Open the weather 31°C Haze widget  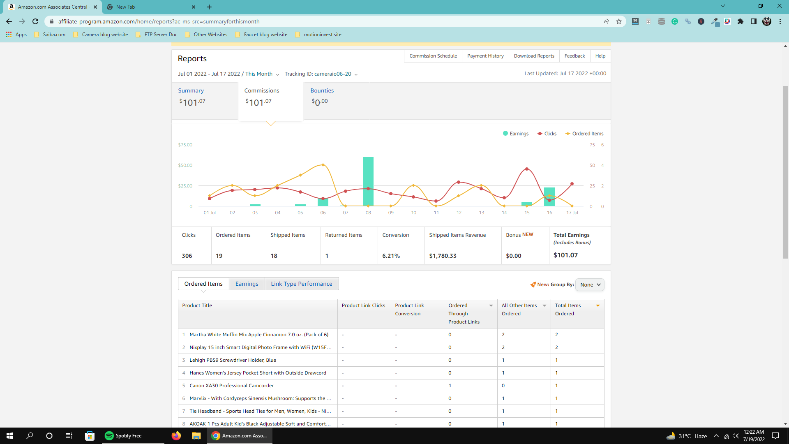pos(687,436)
